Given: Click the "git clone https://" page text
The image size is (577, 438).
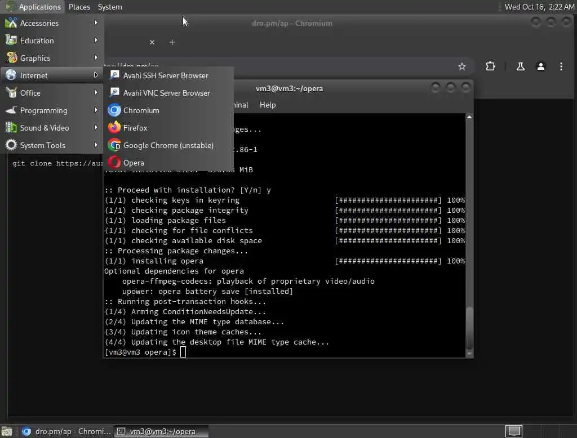Looking at the screenshot, I should [57, 163].
